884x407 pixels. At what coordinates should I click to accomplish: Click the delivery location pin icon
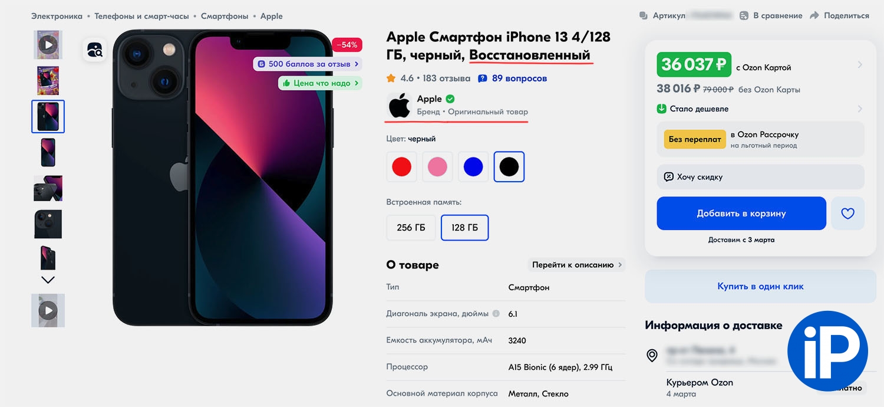pos(652,356)
